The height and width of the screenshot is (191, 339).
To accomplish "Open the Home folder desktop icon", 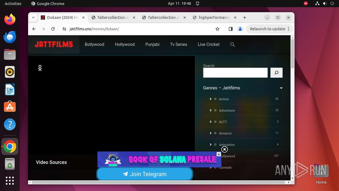I will tap(321, 174).
